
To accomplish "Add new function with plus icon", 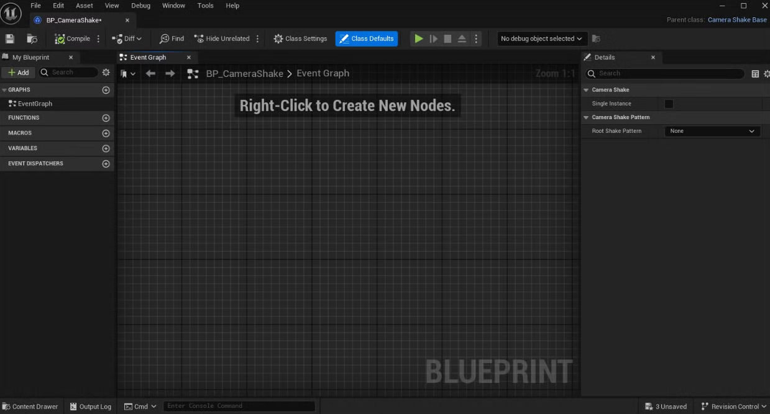I will pos(106,118).
